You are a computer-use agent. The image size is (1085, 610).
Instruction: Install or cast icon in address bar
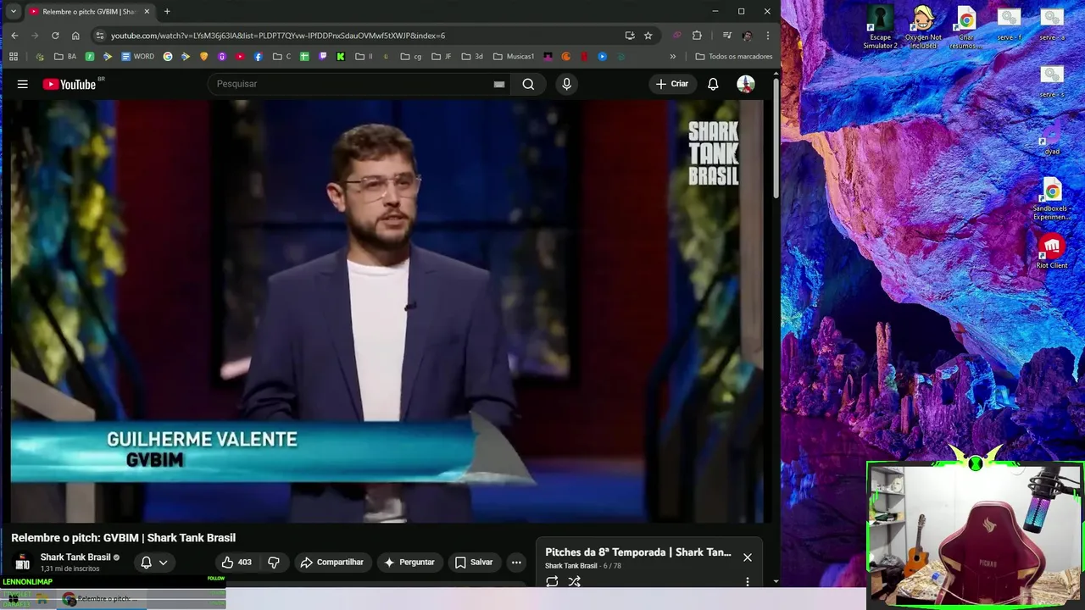(630, 36)
